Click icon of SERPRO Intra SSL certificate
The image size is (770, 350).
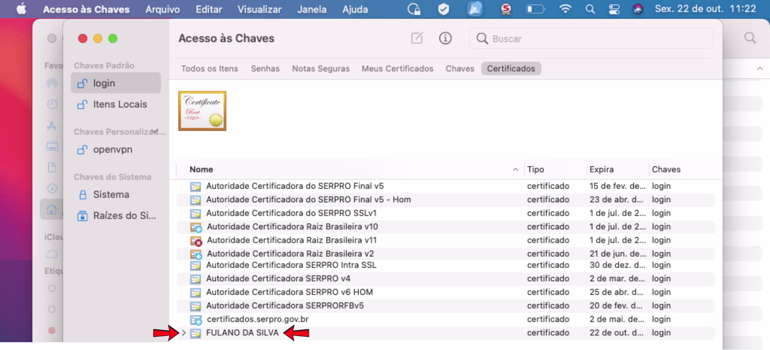195,266
